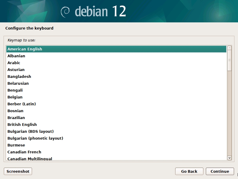Click the keymap list scrollbar thumb
Image resolution: width=238 pixels, height=179 pixels.
pyautogui.click(x=229, y=61)
